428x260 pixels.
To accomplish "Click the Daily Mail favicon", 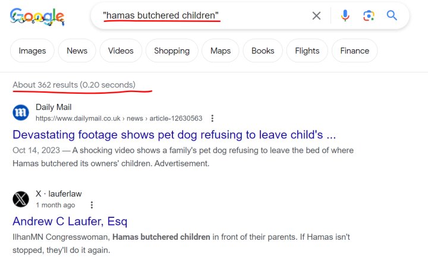I will click(21, 112).
